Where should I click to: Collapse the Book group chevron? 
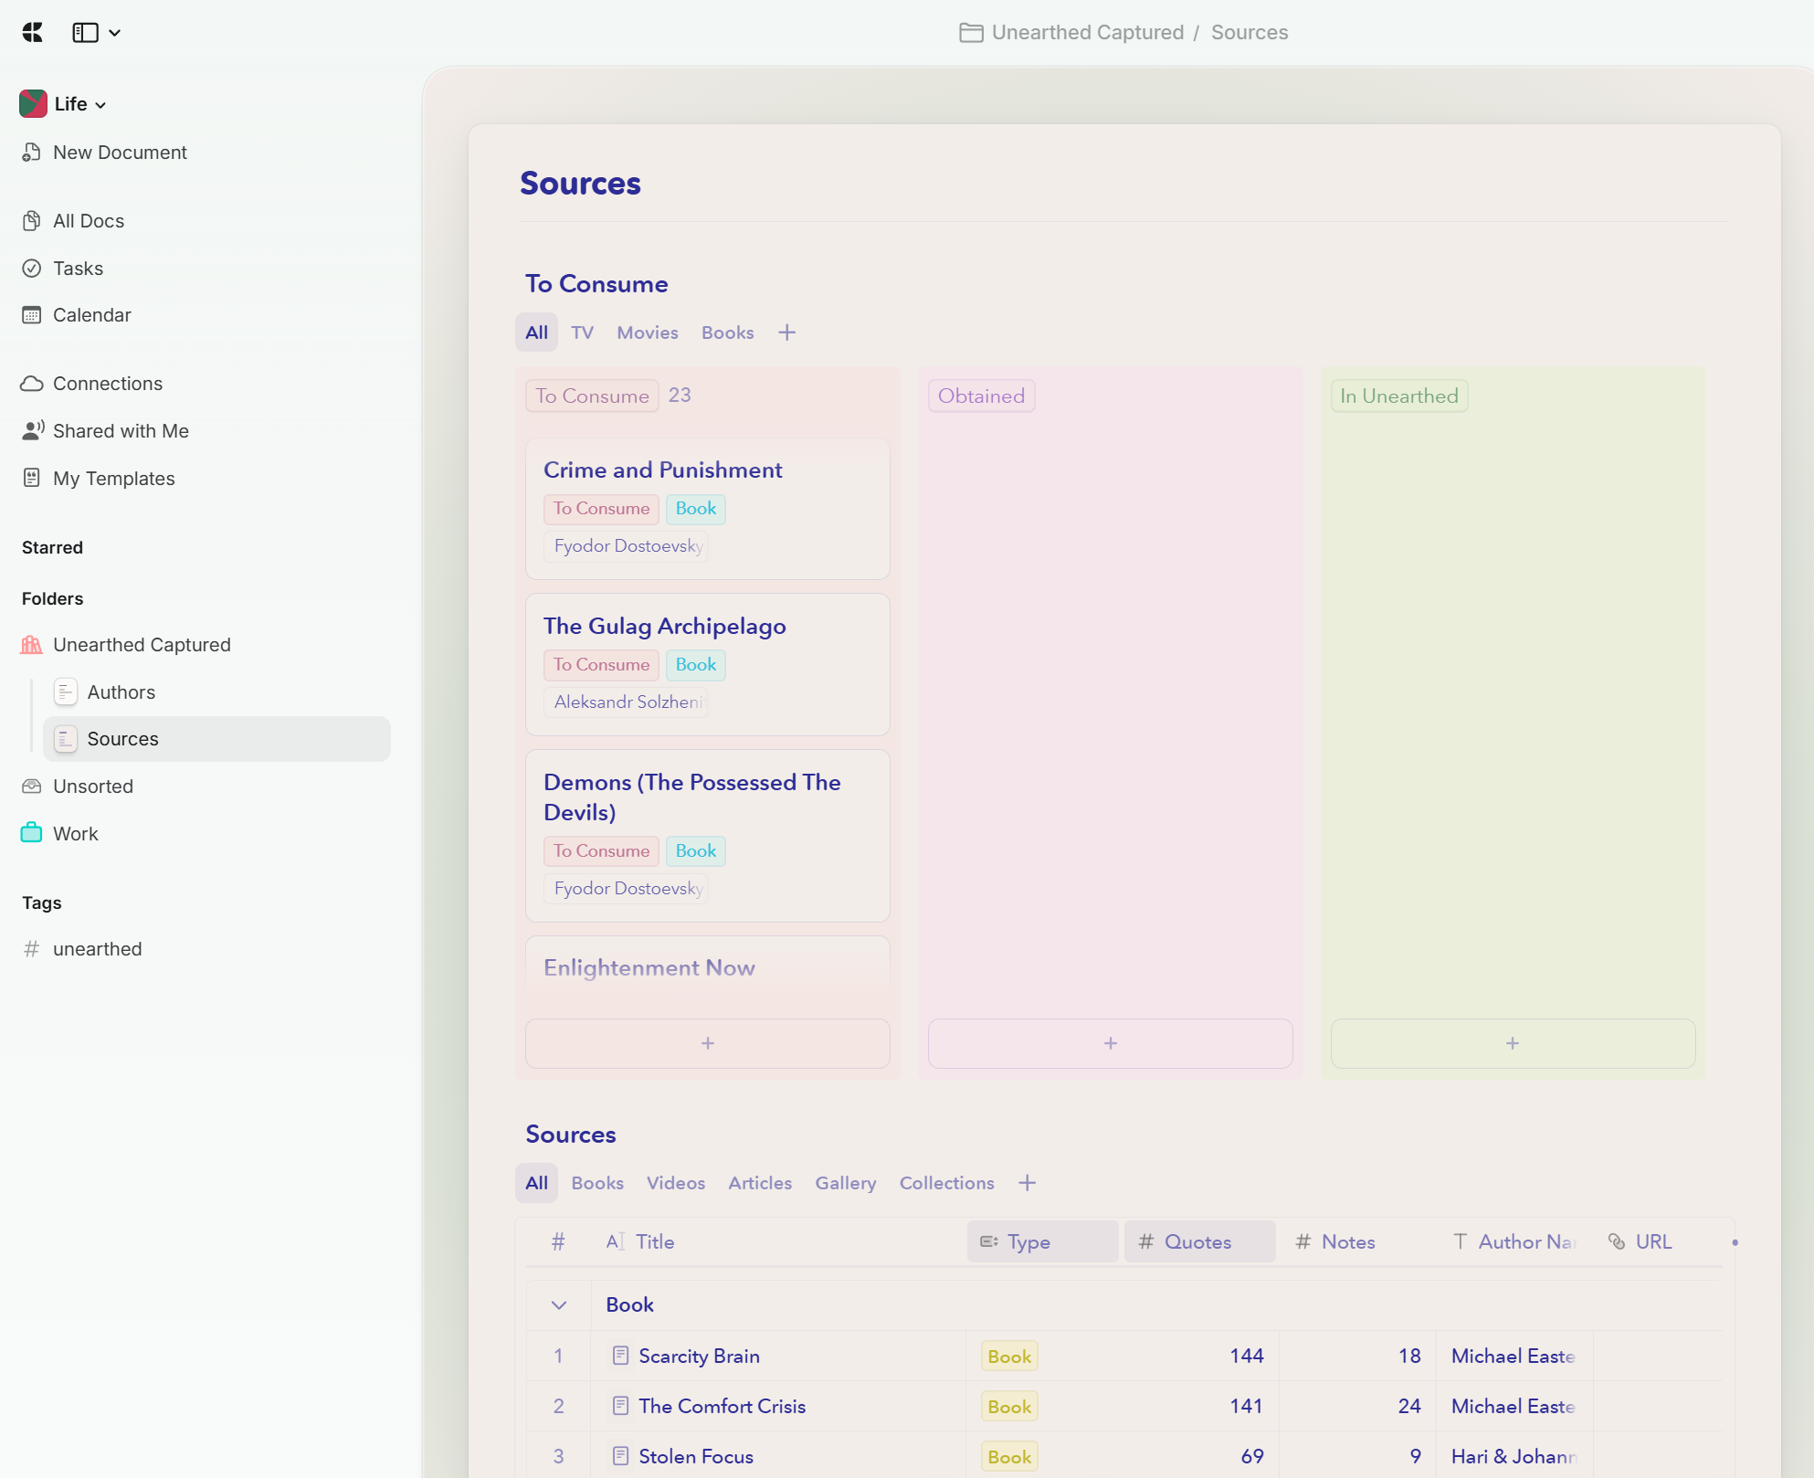(559, 1305)
